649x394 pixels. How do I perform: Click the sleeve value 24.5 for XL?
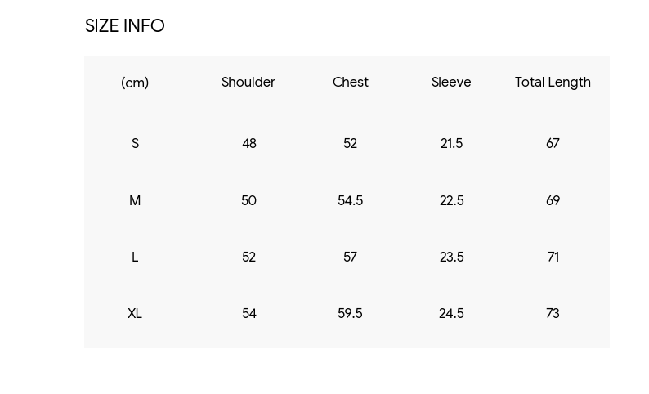(x=451, y=313)
